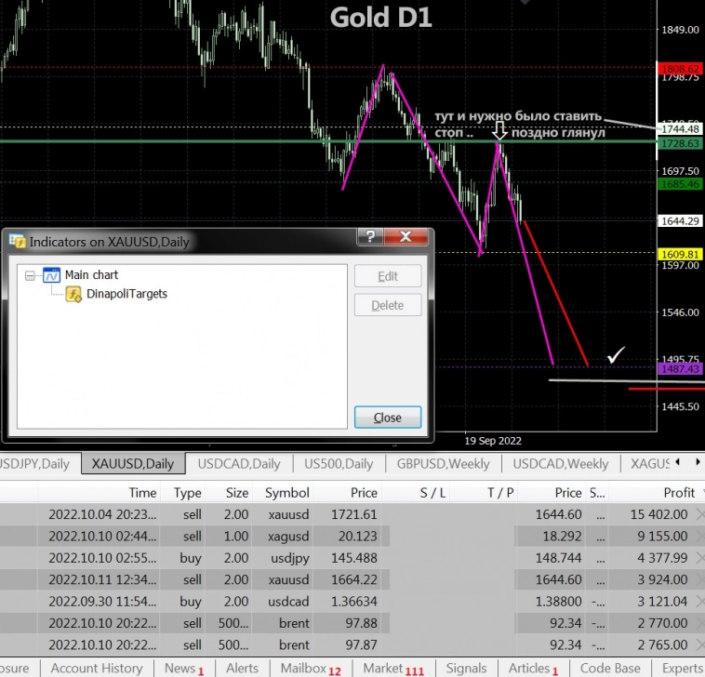705x677 pixels.
Task: Close the xauusd 1721.61 sell position
Action: 699,514
